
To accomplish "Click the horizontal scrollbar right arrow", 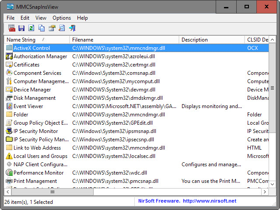I will 265,192.
